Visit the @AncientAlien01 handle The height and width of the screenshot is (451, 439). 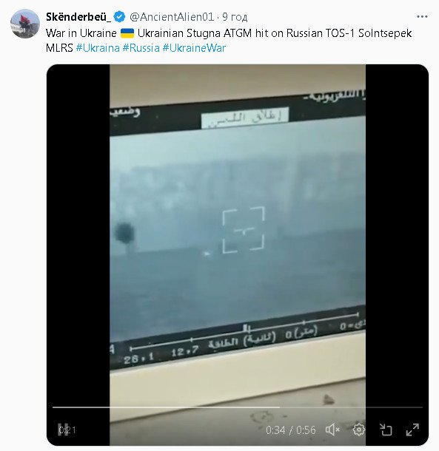172,17
